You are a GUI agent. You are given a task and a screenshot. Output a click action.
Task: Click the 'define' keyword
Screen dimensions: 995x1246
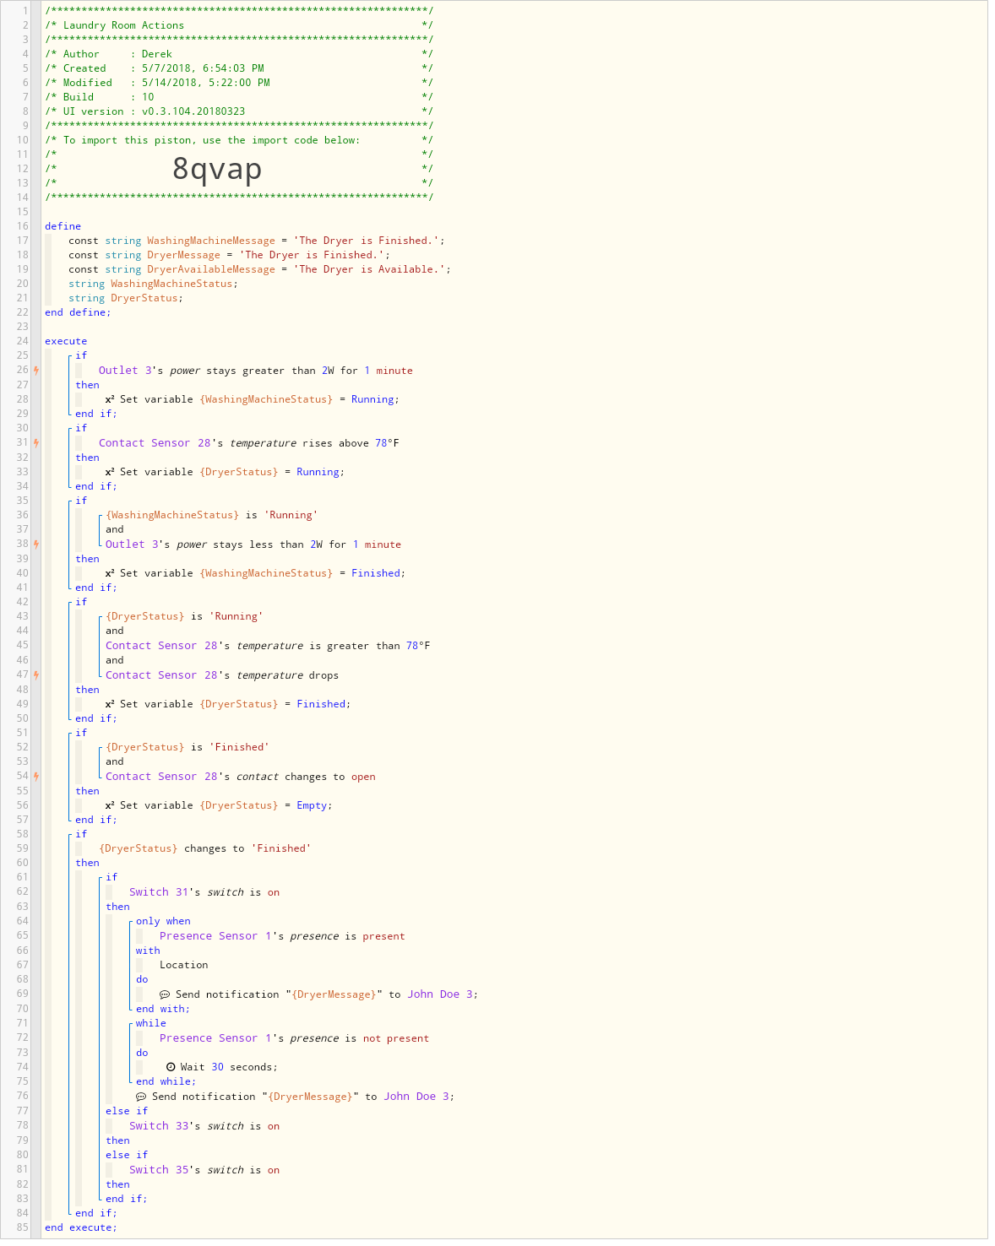(63, 226)
